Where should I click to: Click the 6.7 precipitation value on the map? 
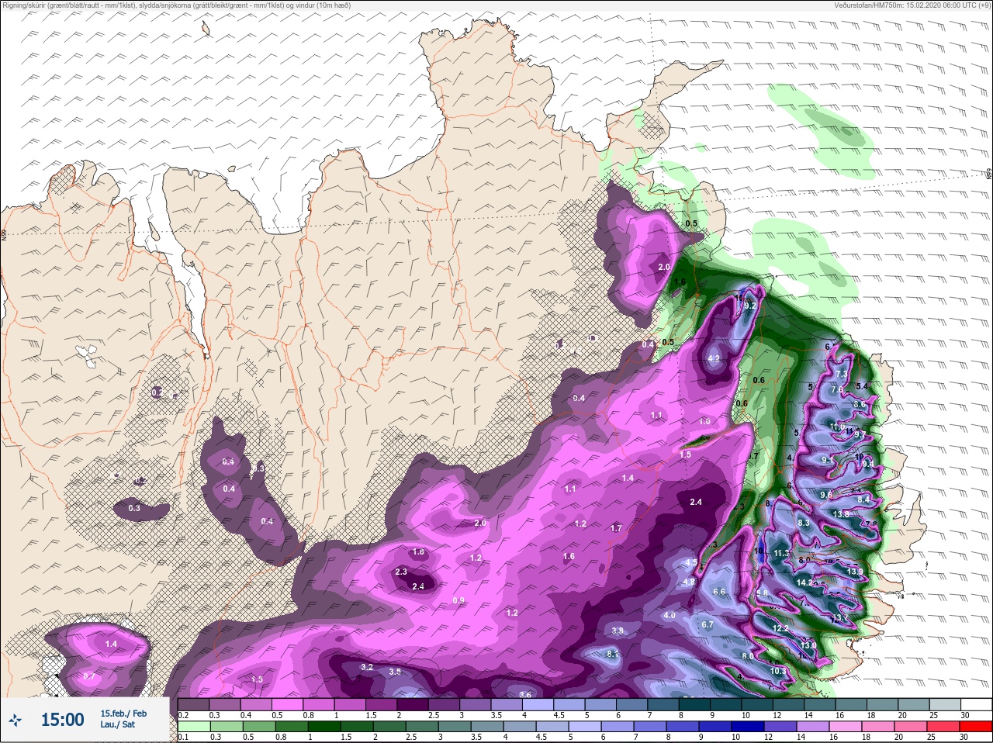point(707,624)
